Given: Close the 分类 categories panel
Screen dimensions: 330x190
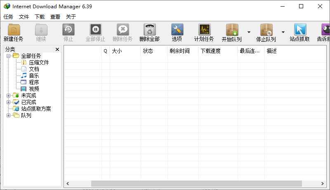Looking at the screenshot, I should coord(57,49).
